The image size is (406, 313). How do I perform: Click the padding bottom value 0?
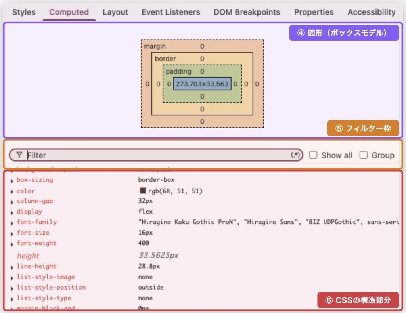tap(202, 97)
